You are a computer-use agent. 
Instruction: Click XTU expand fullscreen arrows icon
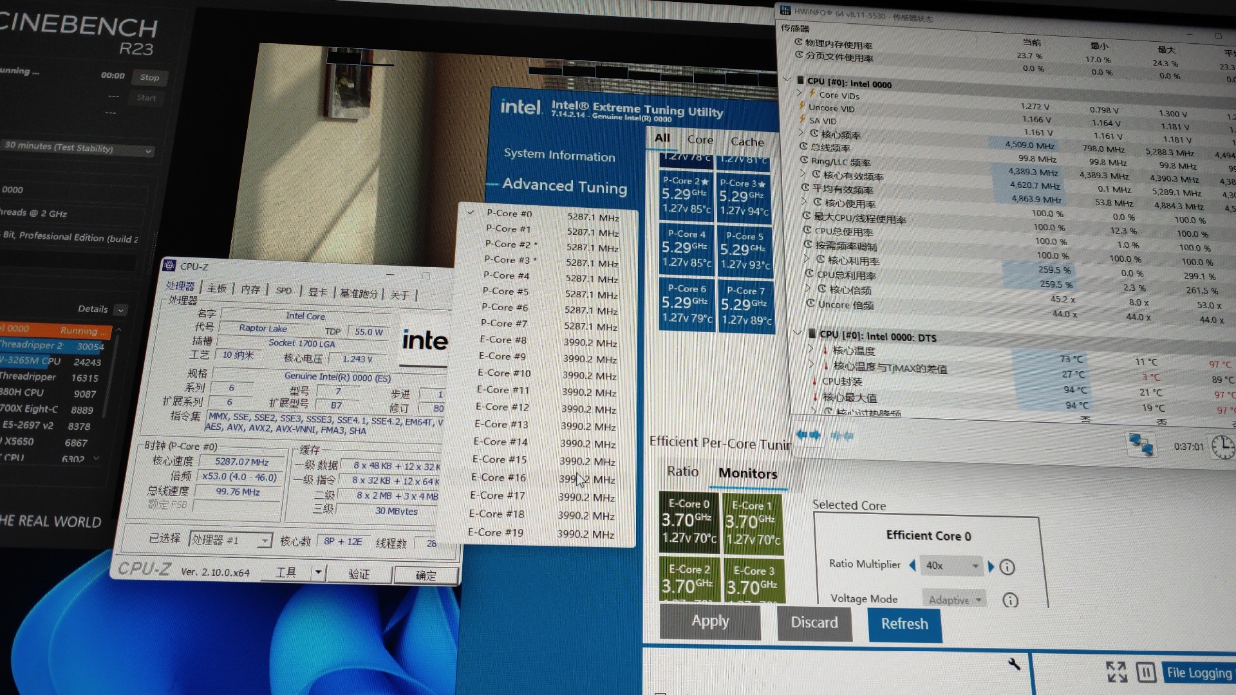coord(1116,672)
